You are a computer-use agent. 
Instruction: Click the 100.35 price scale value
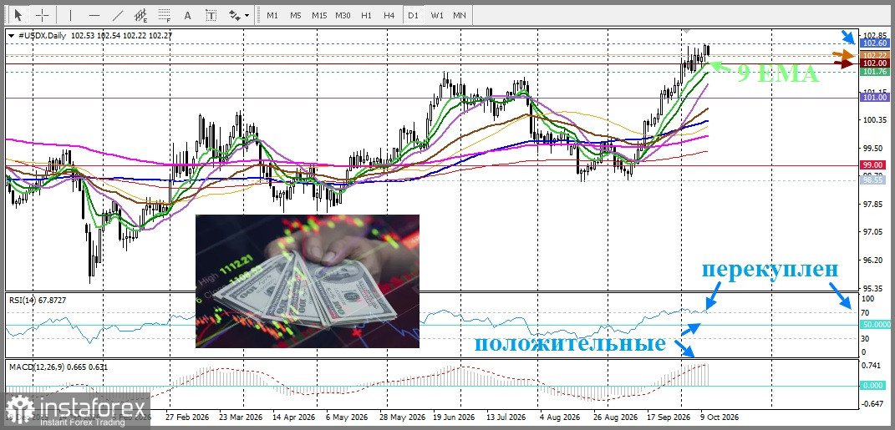875,119
